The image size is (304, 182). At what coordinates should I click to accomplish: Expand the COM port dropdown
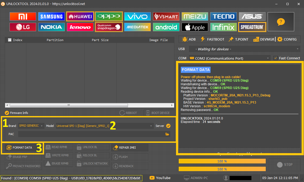tap(230, 58)
